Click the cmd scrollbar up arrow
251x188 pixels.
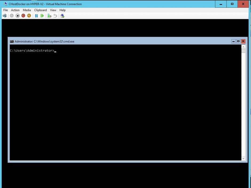pos(243,47)
